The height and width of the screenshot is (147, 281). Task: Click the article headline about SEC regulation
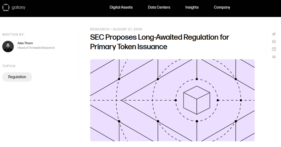point(160,42)
